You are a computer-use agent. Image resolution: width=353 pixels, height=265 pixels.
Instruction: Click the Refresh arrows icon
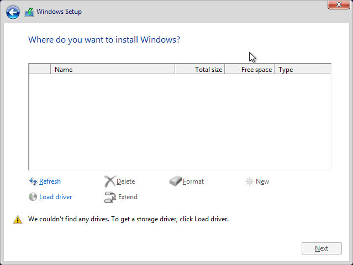33,181
